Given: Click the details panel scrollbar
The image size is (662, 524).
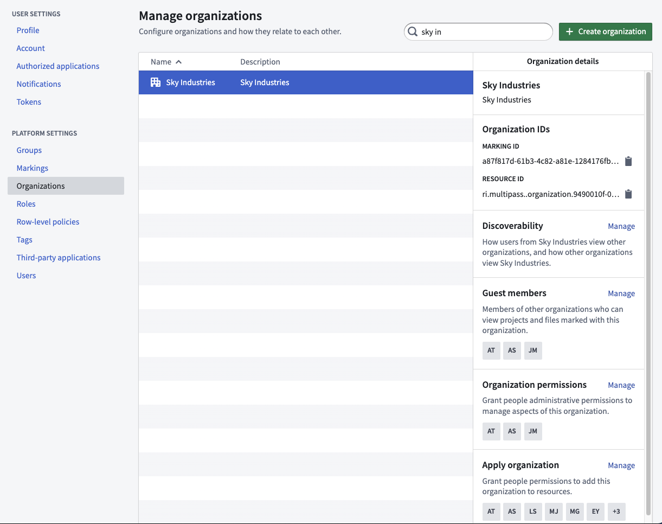Looking at the screenshot, I should tap(648, 293).
